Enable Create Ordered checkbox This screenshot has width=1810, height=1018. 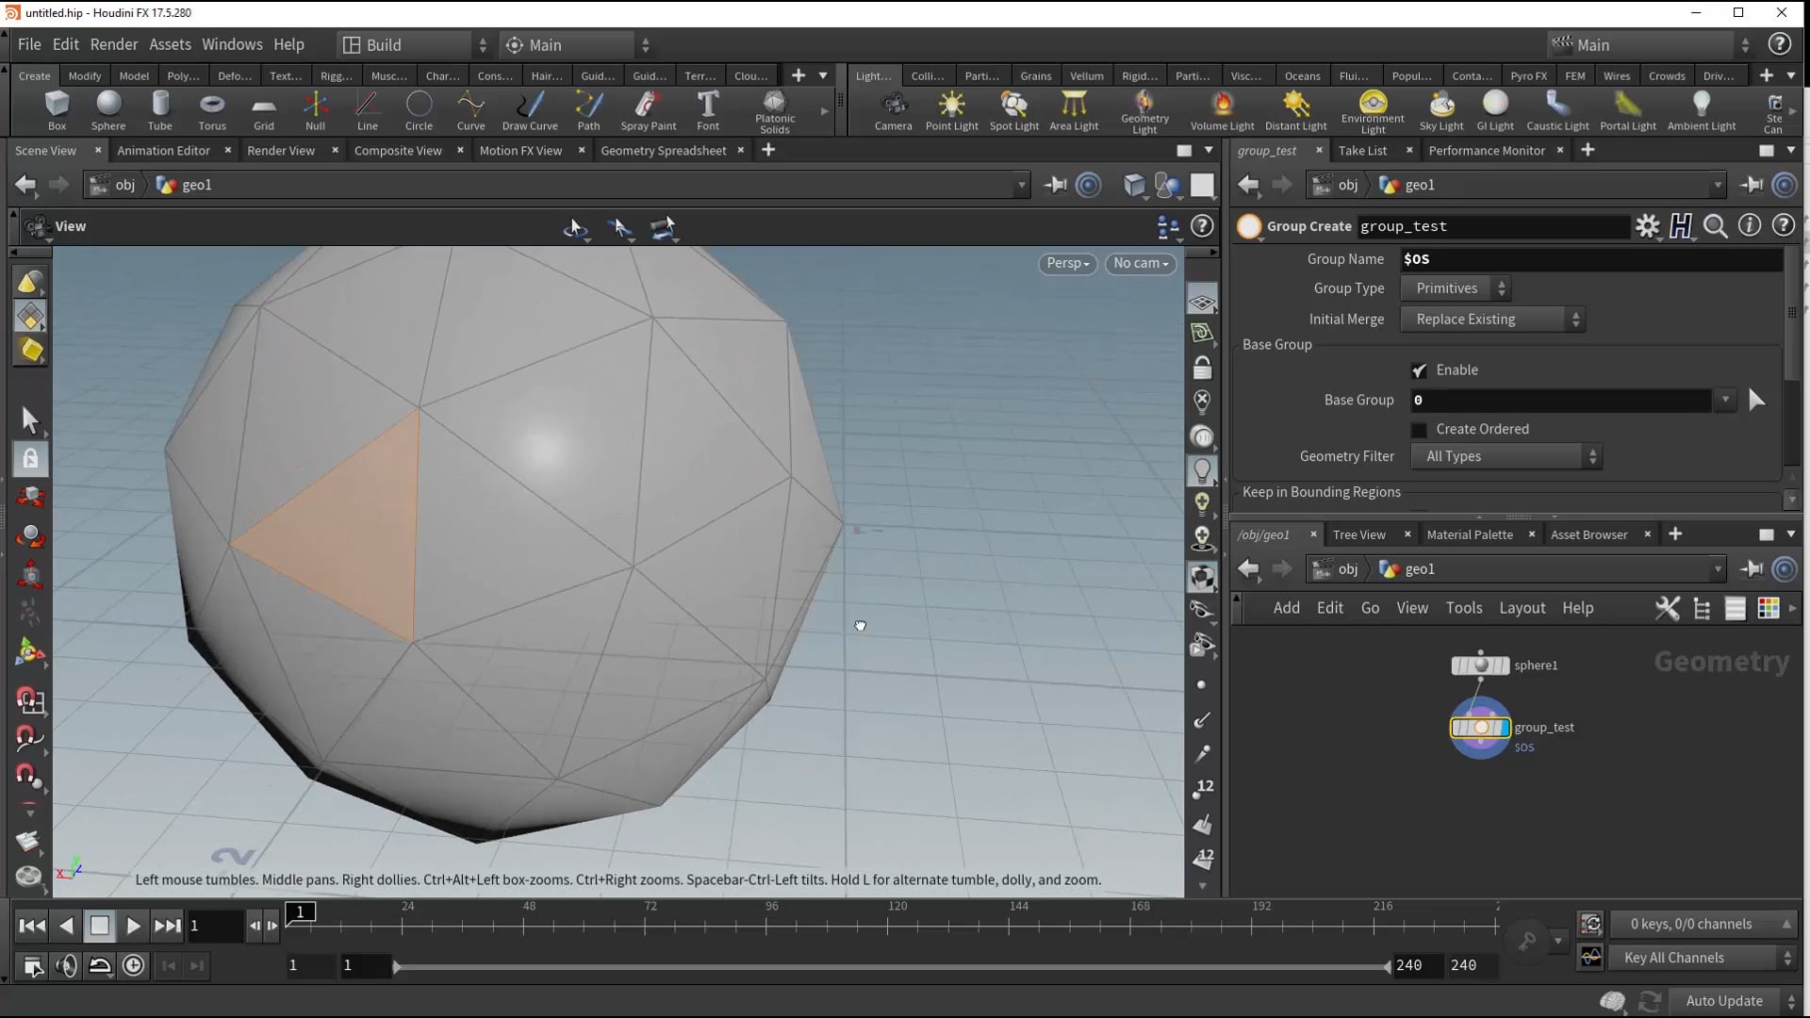(1419, 430)
